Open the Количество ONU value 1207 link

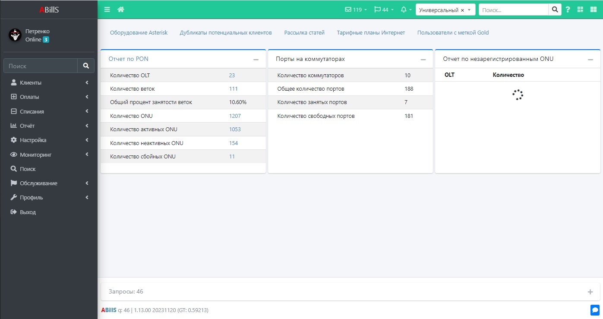tap(235, 116)
